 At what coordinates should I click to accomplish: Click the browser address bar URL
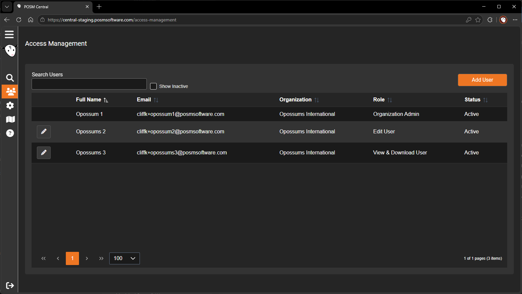(x=112, y=20)
